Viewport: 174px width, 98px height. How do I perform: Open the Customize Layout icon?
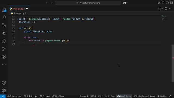click(159, 3)
